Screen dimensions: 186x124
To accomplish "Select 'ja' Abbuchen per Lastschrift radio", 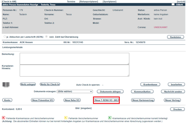I will click(5, 37).
